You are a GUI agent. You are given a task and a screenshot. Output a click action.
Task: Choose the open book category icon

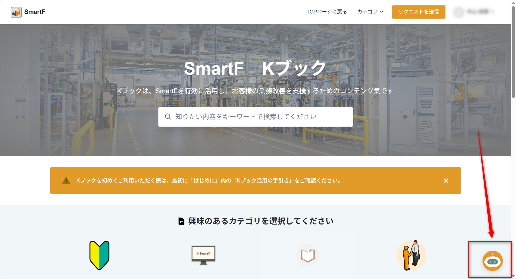308,255
